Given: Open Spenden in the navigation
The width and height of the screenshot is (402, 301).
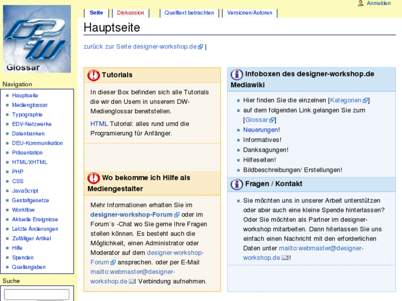Looking at the screenshot, I should [x=23, y=257].
